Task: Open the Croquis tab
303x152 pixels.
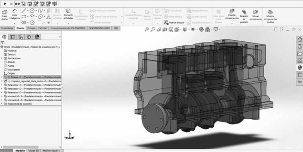Action: pos(31,28)
